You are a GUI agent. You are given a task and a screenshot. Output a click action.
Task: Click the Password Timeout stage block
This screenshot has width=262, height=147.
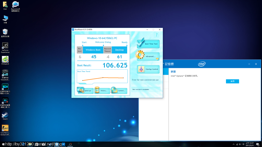click(107, 50)
